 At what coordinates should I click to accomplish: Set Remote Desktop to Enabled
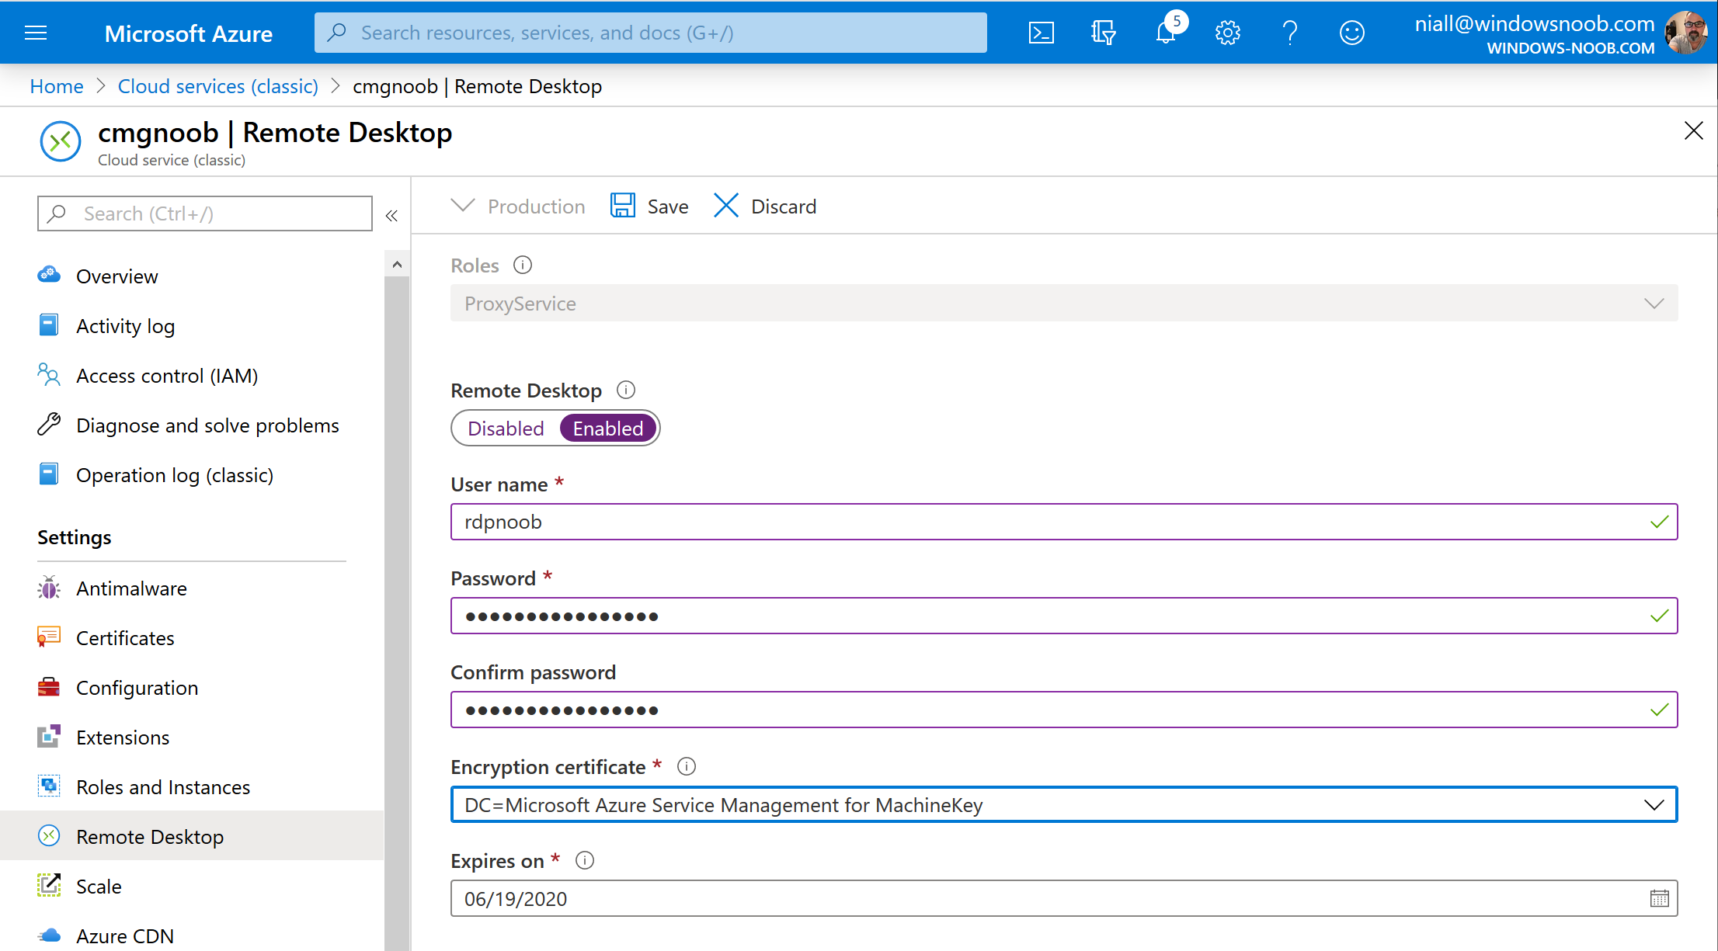pyautogui.click(x=608, y=429)
